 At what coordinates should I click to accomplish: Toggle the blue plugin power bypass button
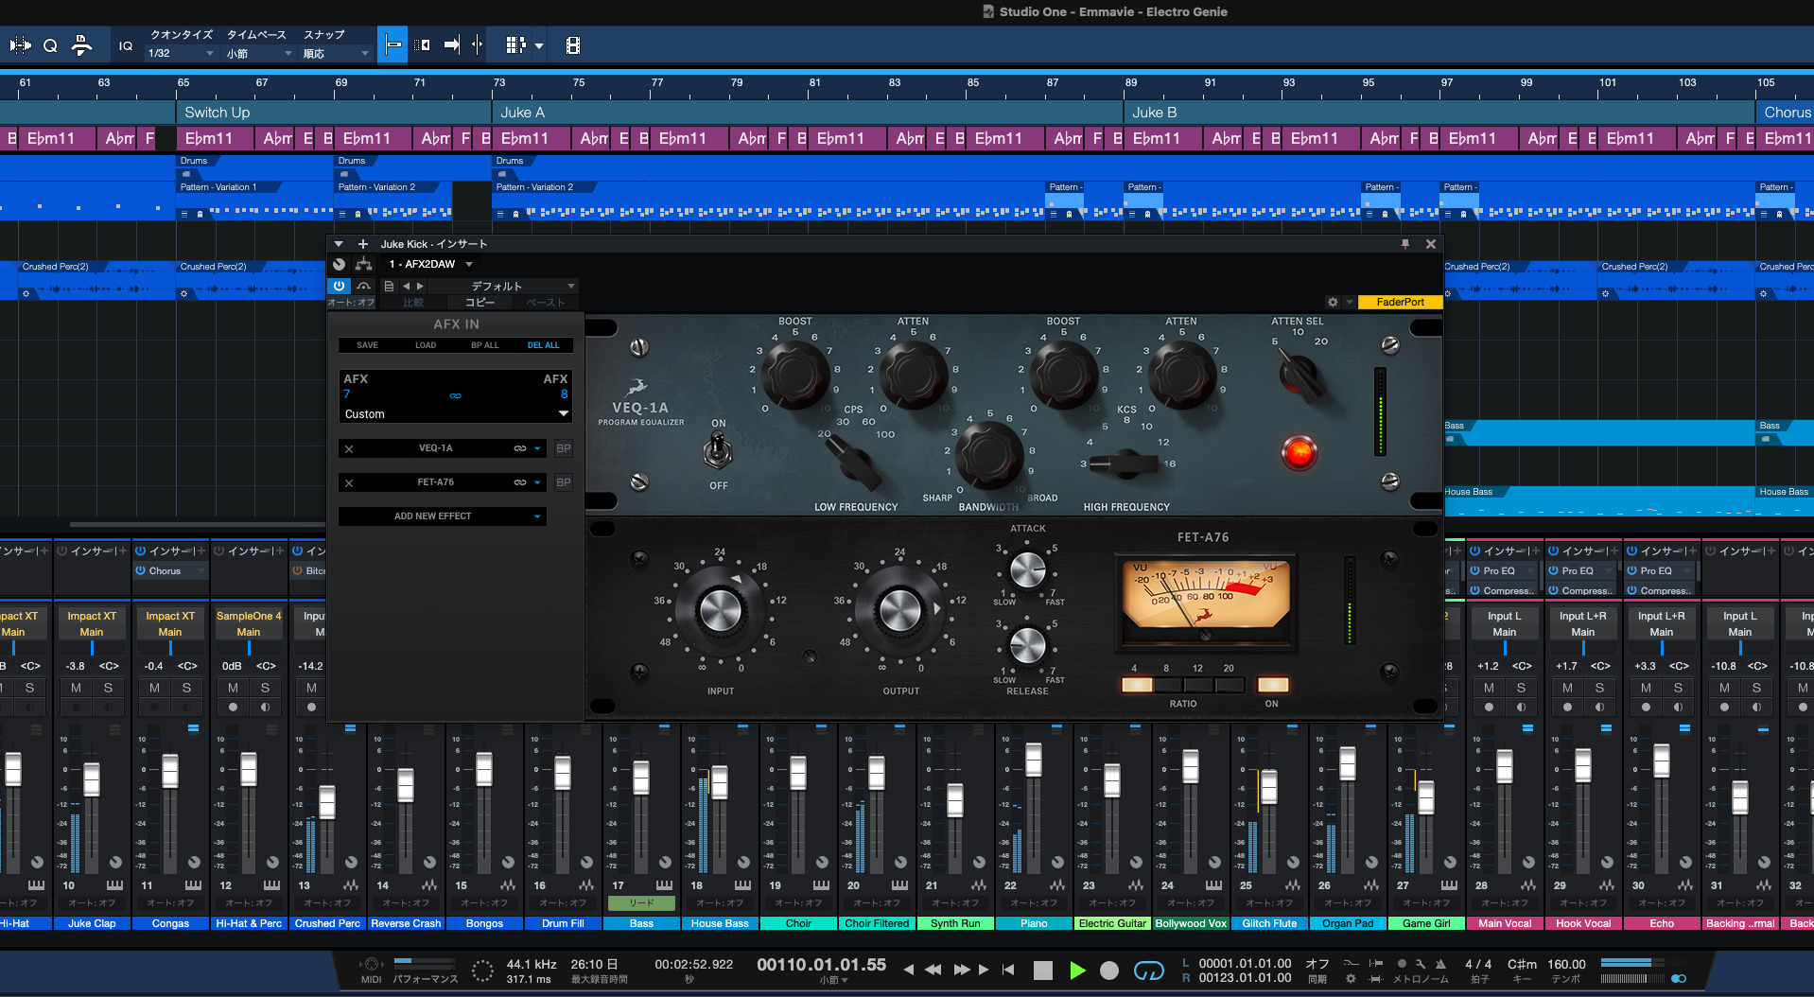339,286
